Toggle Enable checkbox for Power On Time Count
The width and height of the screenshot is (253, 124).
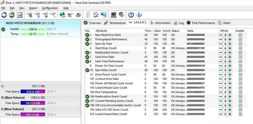click(x=240, y=66)
